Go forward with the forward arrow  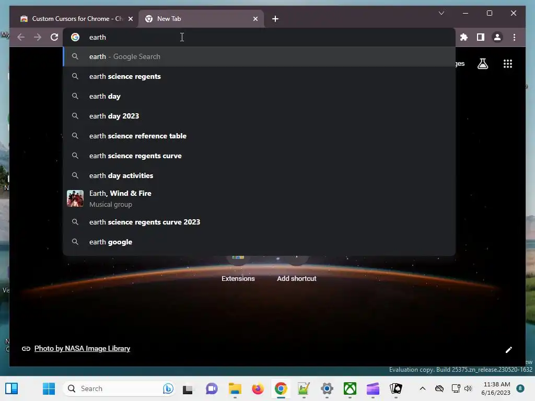[38, 37]
